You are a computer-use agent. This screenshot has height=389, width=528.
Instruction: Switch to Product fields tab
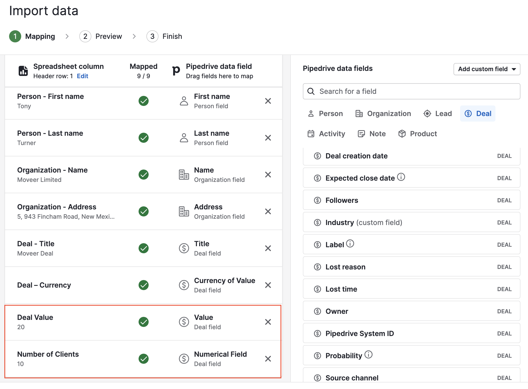point(418,134)
